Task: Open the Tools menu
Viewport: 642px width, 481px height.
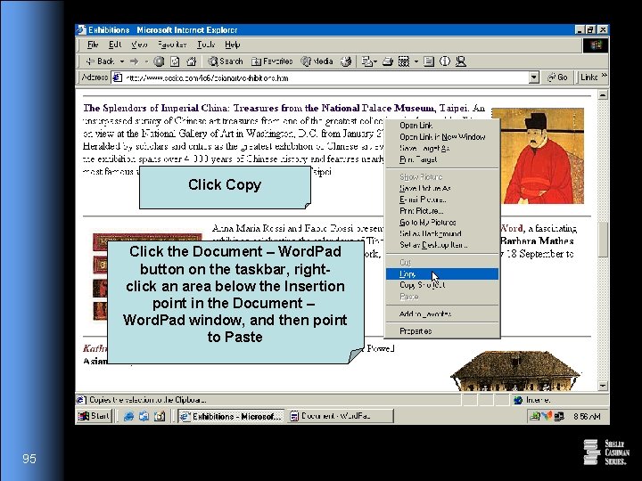Action: pos(206,45)
